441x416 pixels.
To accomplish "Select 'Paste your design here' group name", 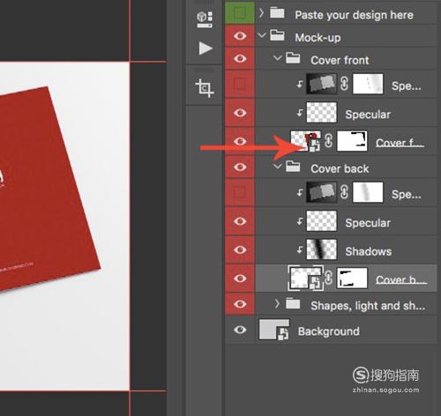I will coord(354,15).
